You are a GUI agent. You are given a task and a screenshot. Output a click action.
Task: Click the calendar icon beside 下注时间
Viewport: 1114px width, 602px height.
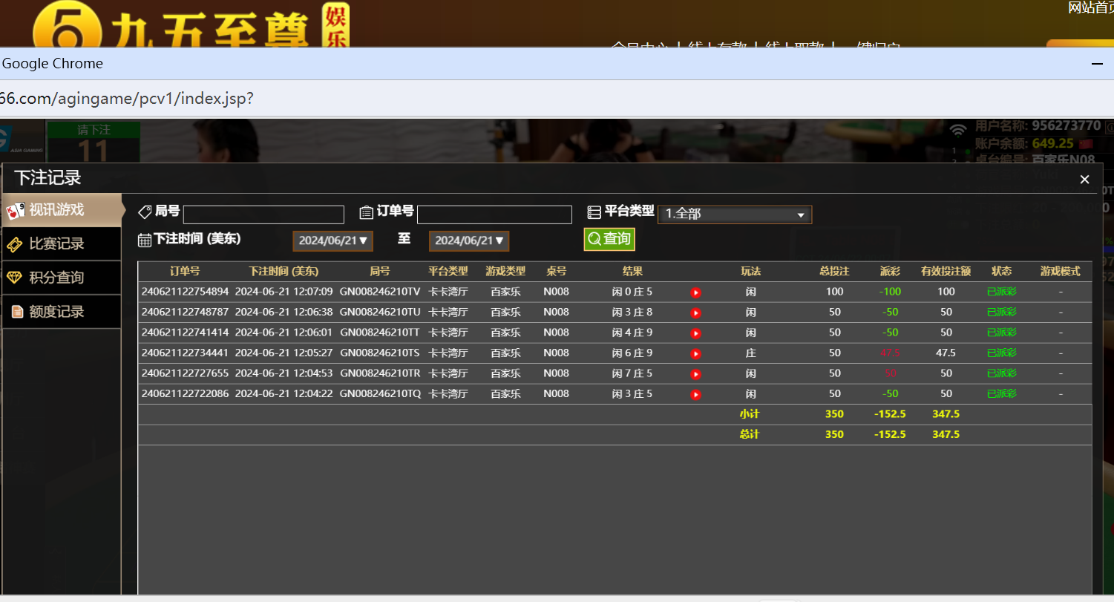[145, 240]
